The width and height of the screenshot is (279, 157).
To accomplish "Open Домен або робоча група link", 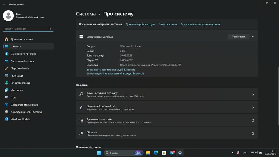I will point(140,24).
